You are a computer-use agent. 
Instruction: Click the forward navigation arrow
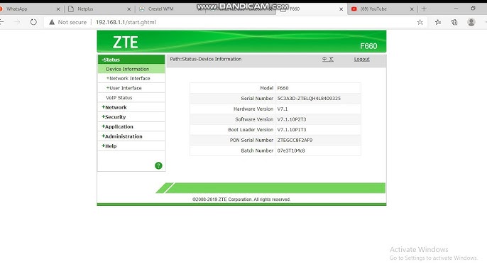[17, 22]
